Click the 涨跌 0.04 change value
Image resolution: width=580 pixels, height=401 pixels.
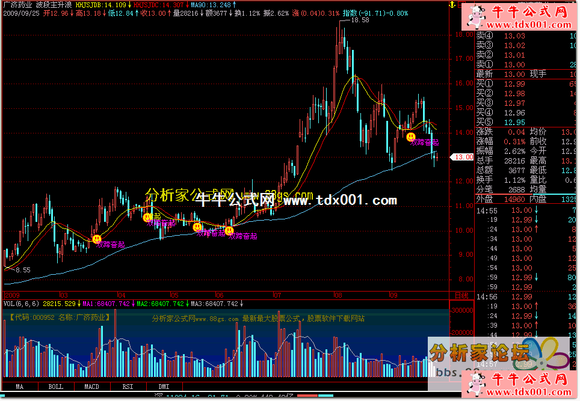516,132
